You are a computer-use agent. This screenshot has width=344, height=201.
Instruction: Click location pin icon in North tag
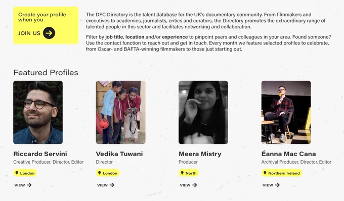[182, 173]
